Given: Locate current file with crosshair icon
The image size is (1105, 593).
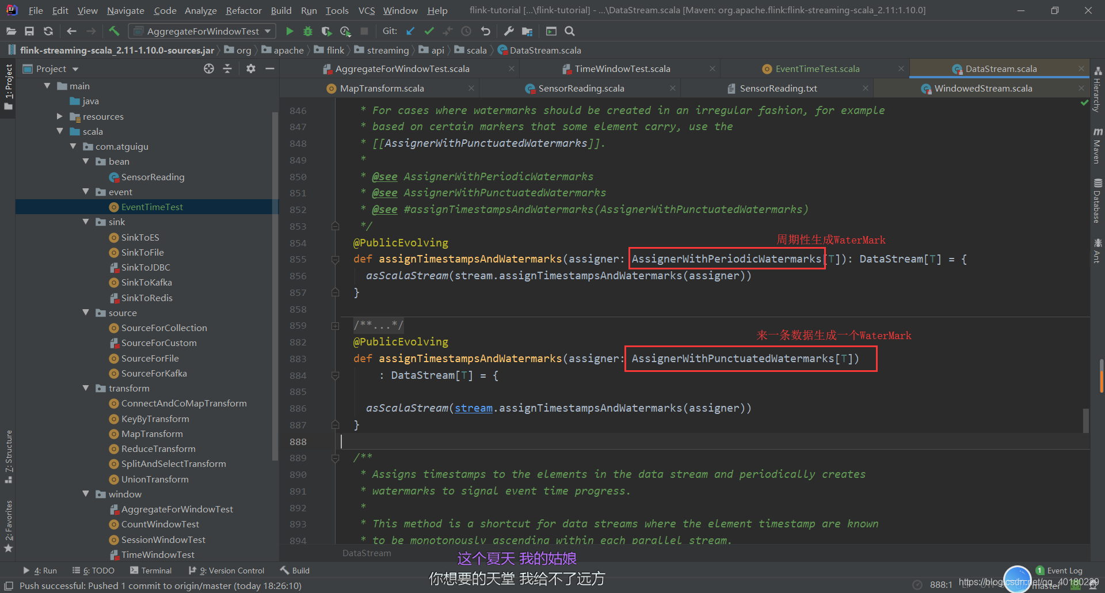Looking at the screenshot, I should (x=209, y=69).
